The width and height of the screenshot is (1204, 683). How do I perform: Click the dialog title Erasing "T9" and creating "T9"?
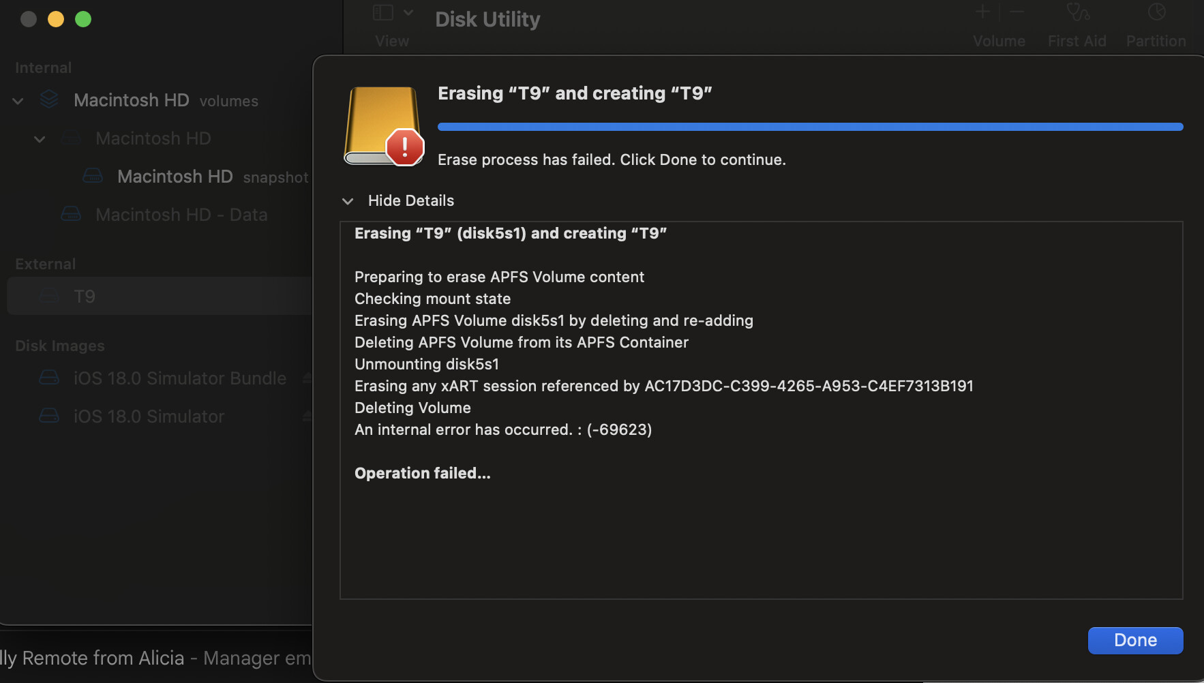575,93
